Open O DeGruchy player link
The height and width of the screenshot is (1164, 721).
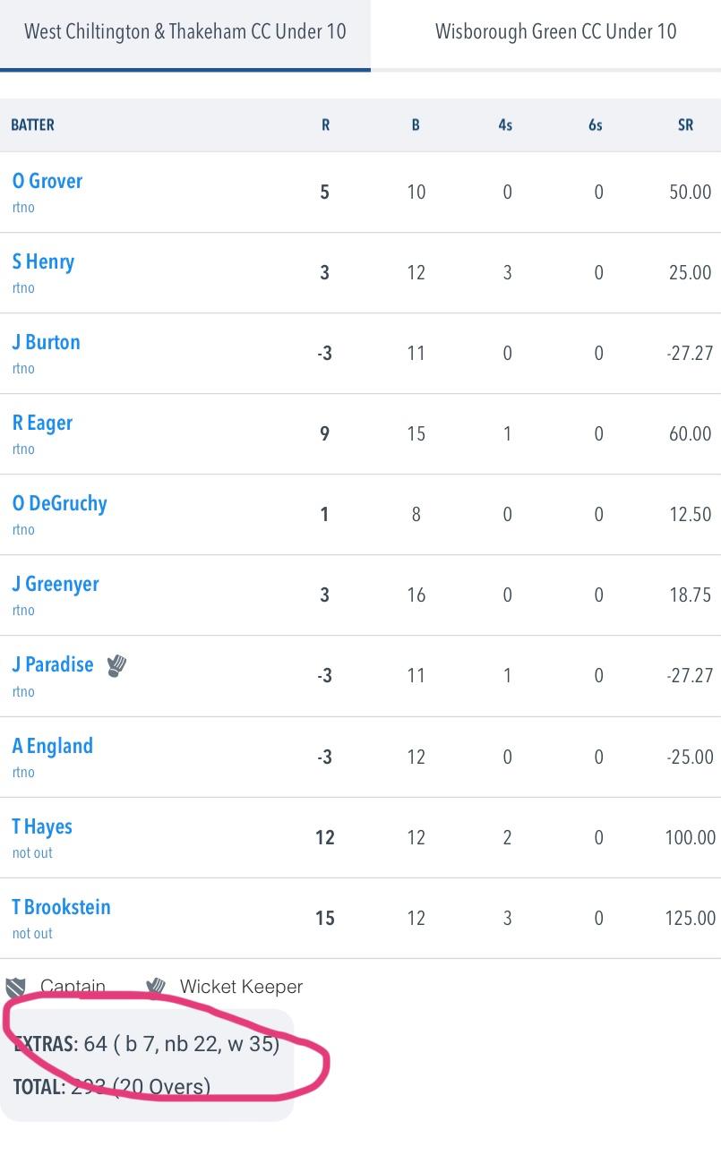click(60, 503)
